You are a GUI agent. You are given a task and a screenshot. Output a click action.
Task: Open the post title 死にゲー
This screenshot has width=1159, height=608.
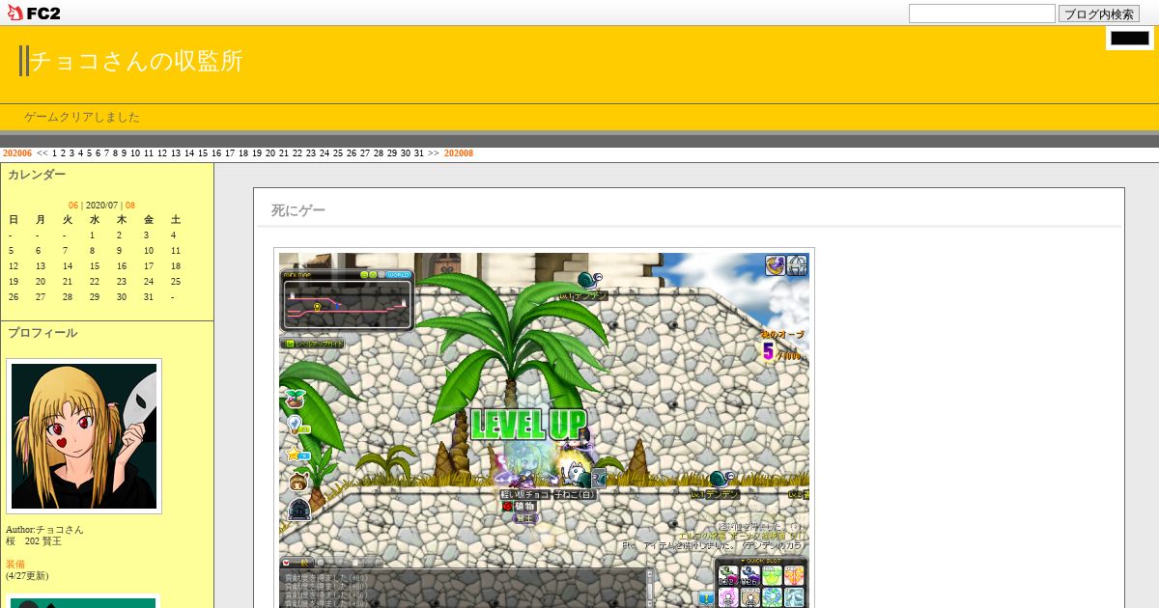[298, 210]
